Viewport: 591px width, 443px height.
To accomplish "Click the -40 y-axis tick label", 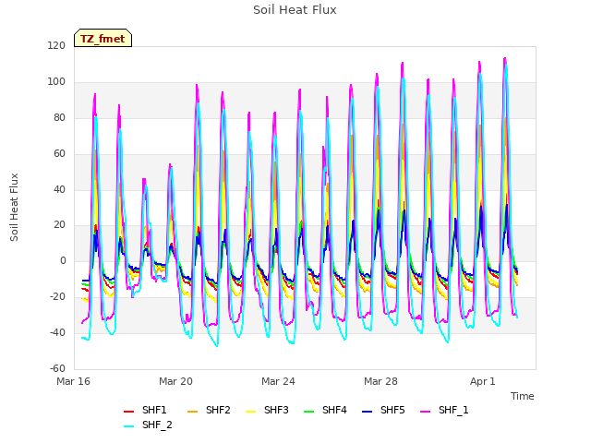I will (57, 332).
